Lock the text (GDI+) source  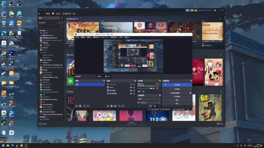pos(134,85)
